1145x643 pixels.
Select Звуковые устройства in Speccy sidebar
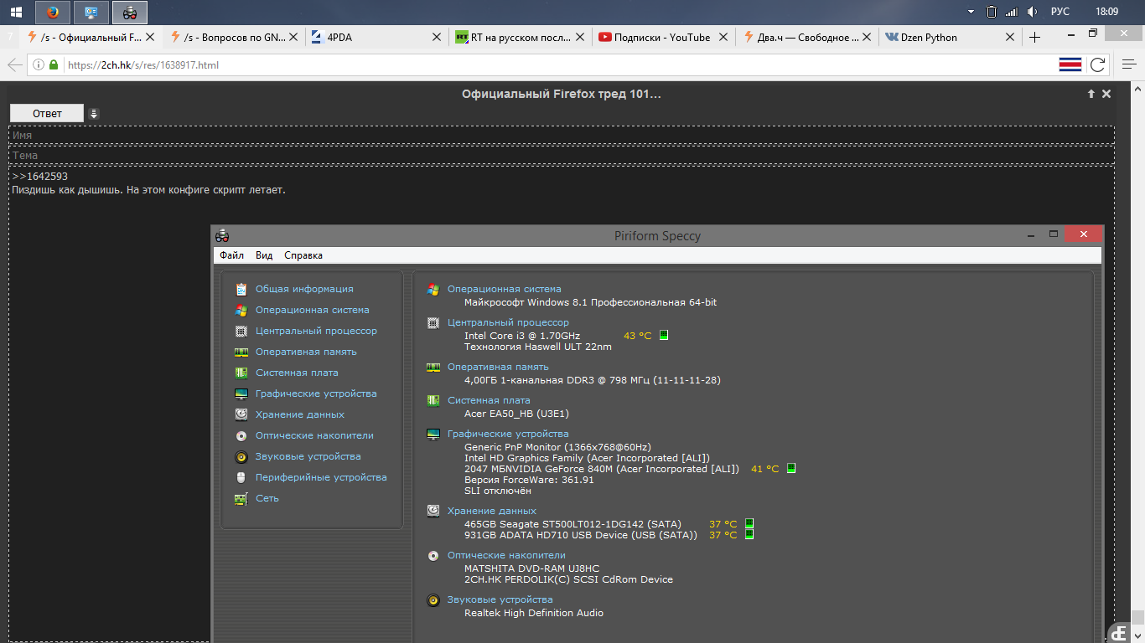(x=308, y=456)
